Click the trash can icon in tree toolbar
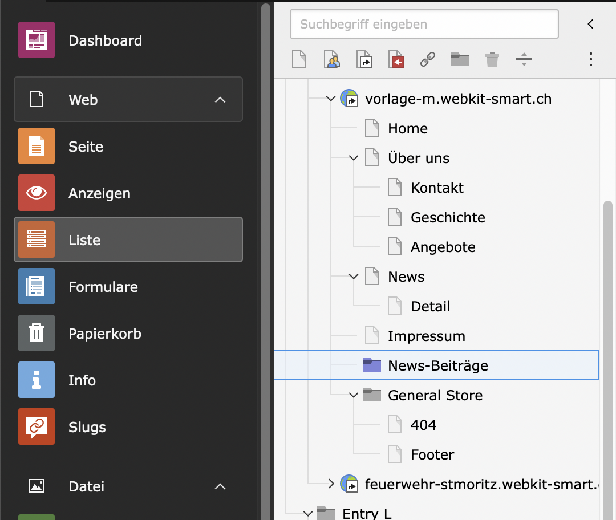616x520 pixels. 492,59
